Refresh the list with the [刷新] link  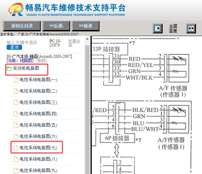click(42, 60)
